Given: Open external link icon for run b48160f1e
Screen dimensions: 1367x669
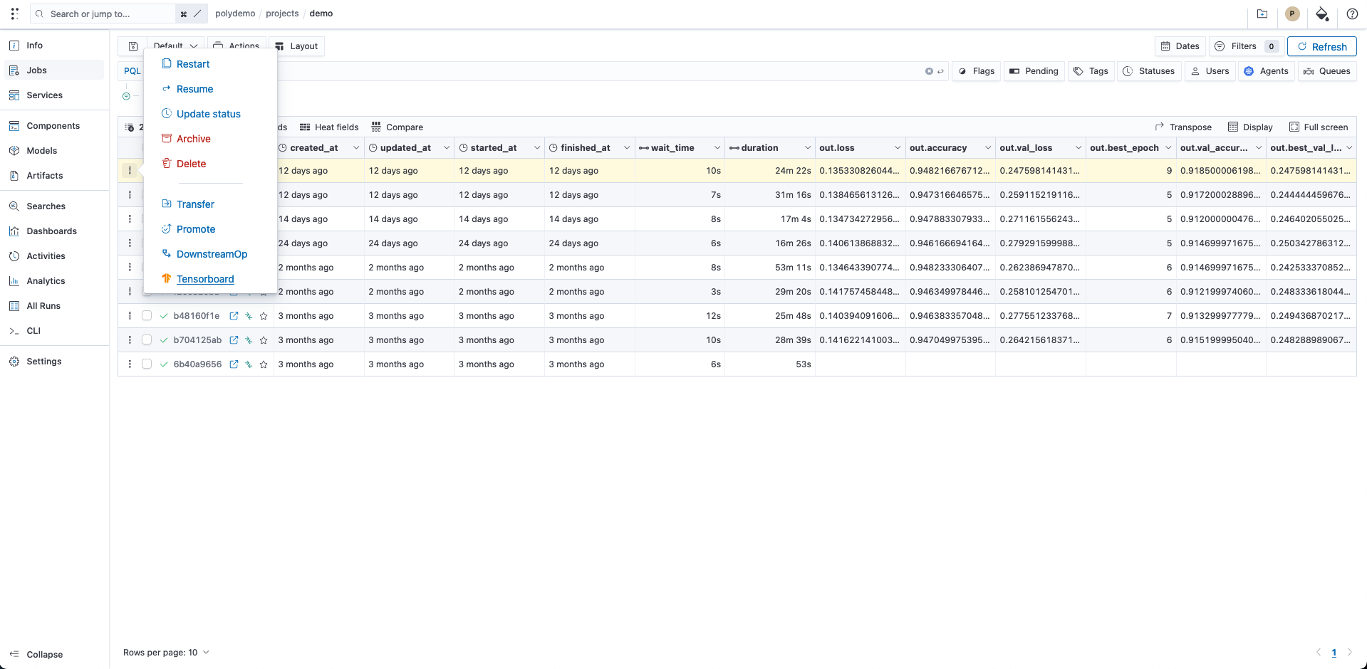Looking at the screenshot, I should [x=234, y=316].
